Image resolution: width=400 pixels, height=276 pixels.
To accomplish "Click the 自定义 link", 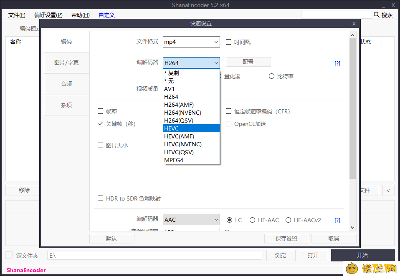I will (x=106, y=15).
